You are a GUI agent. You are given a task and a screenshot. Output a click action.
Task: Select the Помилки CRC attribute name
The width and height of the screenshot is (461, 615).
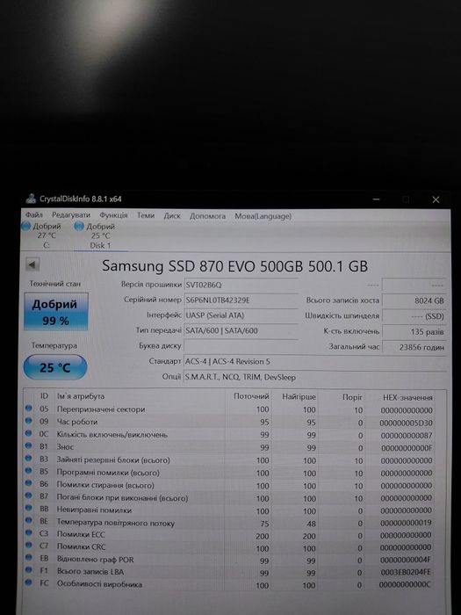81,546
